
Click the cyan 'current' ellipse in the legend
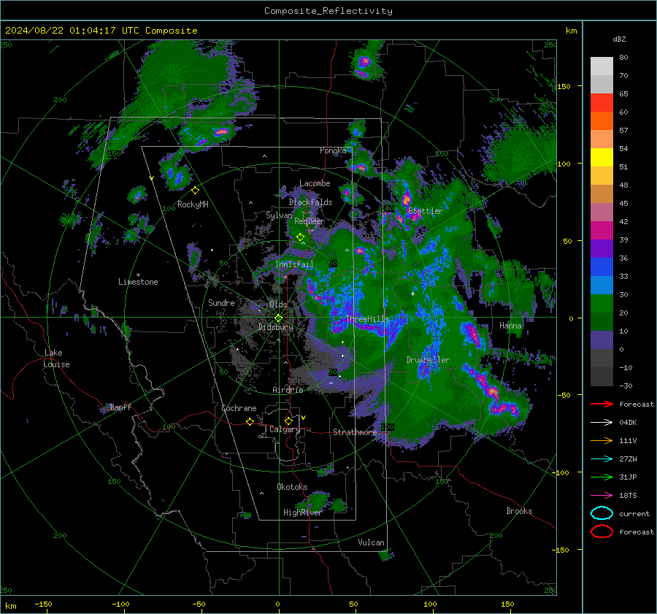[x=602, y=513]
